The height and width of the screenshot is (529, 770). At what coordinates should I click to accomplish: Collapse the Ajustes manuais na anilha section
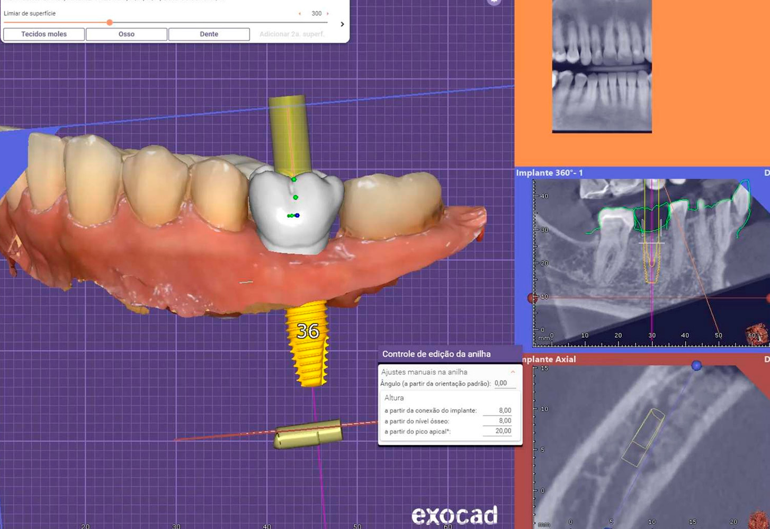click(x=513, y=372)
